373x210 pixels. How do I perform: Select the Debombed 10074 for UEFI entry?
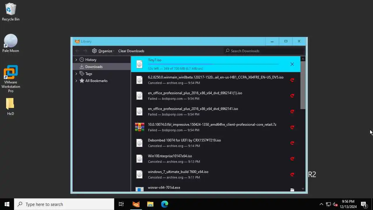tap(216, 143)
